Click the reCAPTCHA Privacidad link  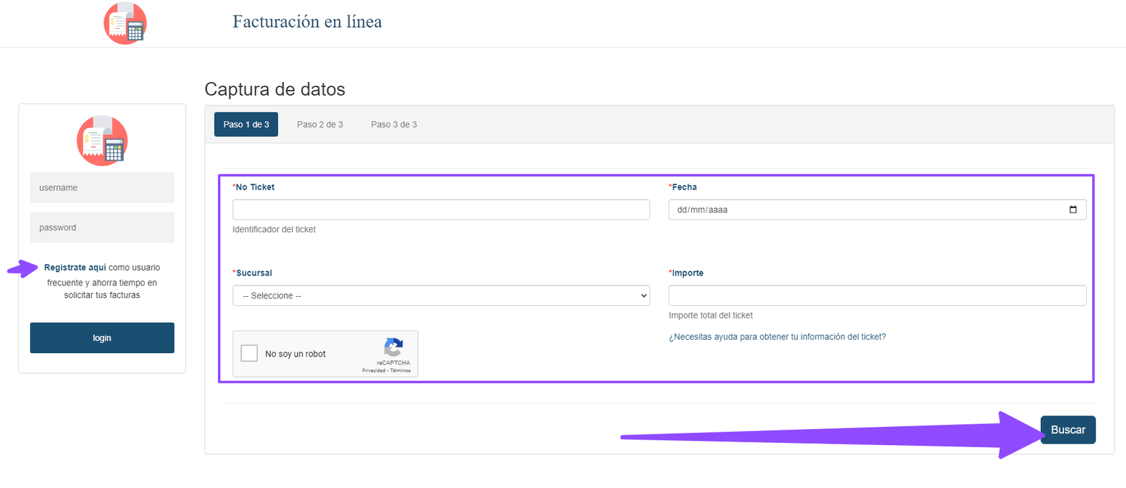[373, 371]
